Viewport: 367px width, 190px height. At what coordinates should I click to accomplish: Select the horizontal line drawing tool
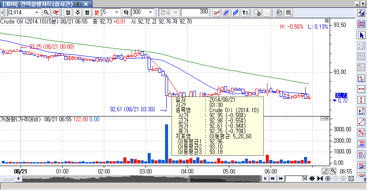[361, 89]
